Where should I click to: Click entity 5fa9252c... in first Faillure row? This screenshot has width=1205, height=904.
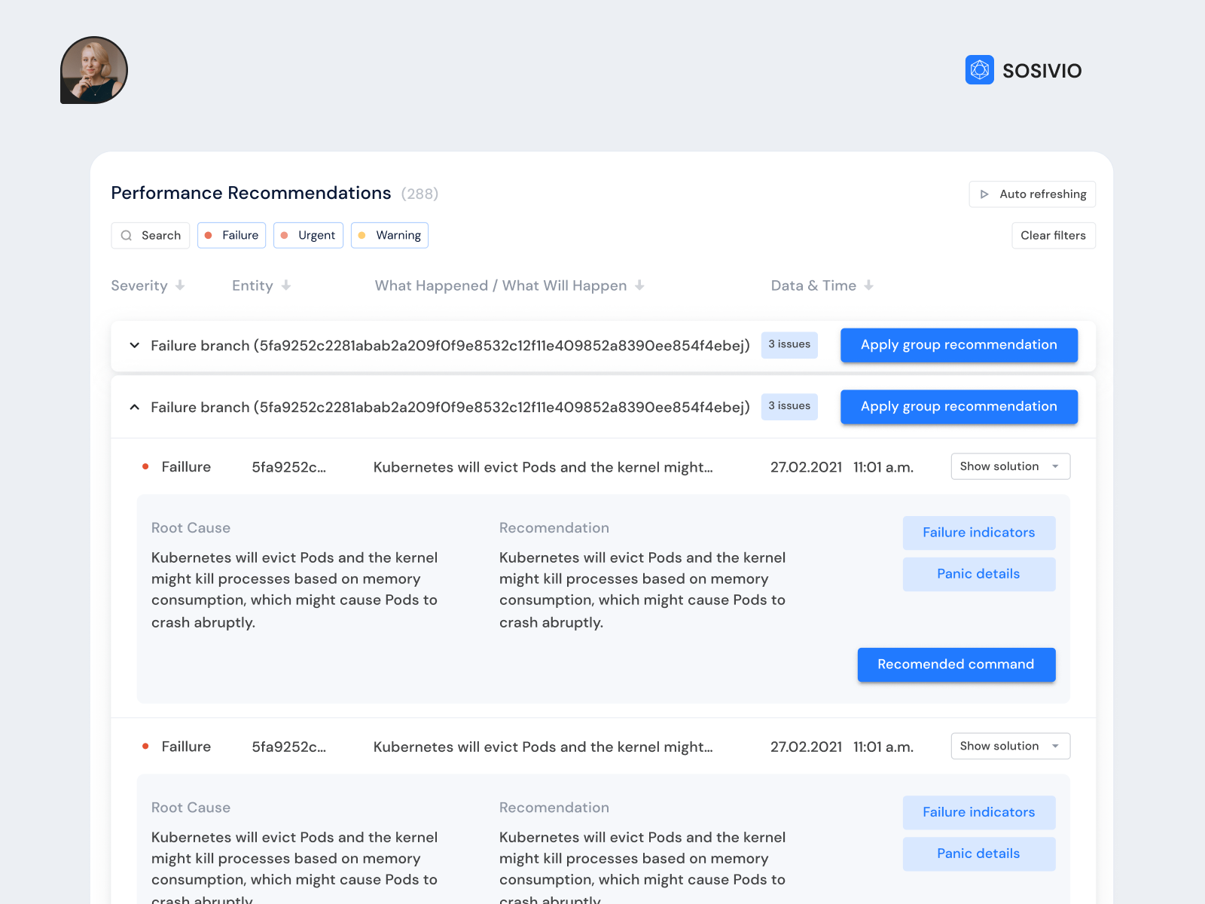tap(289, 467)
